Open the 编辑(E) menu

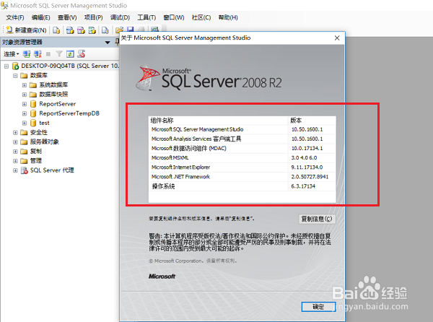coord(41,17)
